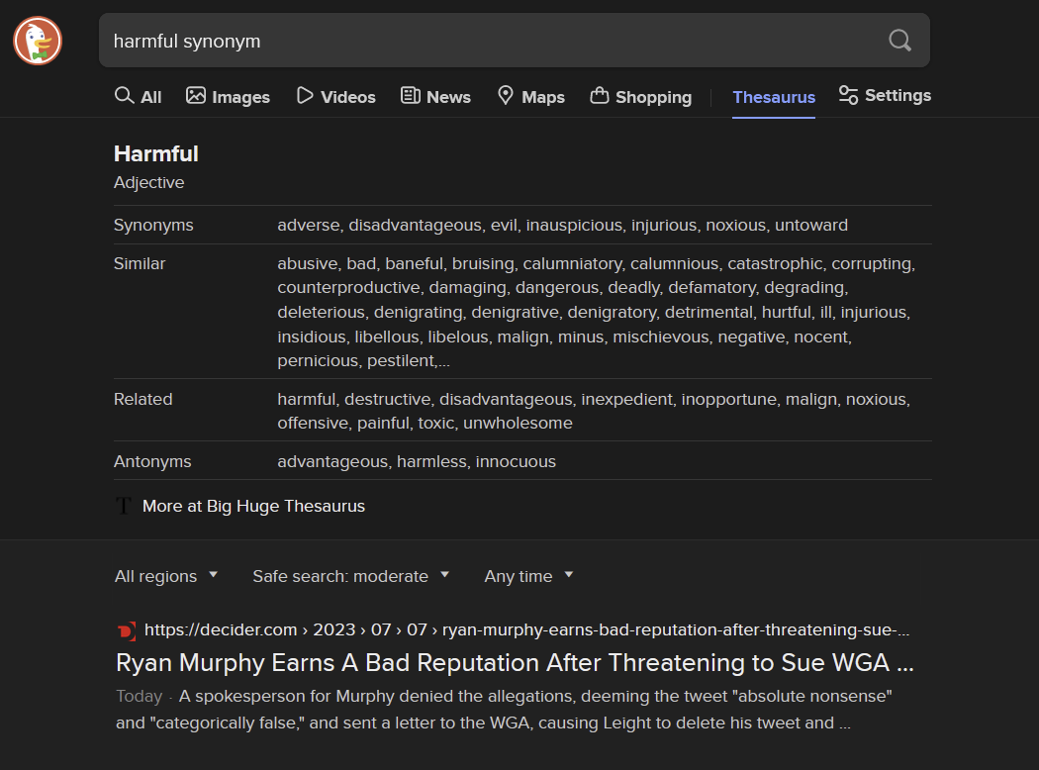Click the Decider favicon beside result URL
Image resolution: width=1039 pixels, height=770 pixels.
[127, 630]
